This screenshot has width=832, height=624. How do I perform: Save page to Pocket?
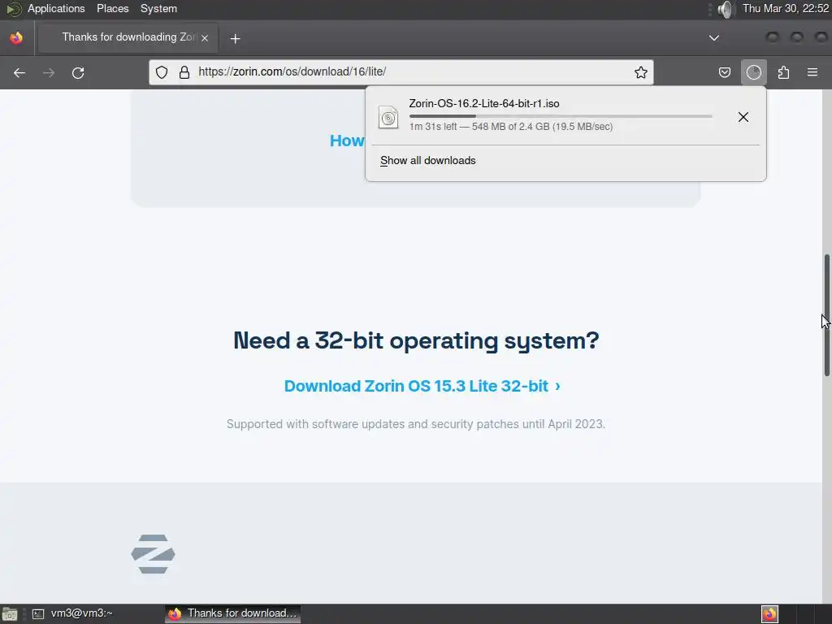(x=725, y=72)
